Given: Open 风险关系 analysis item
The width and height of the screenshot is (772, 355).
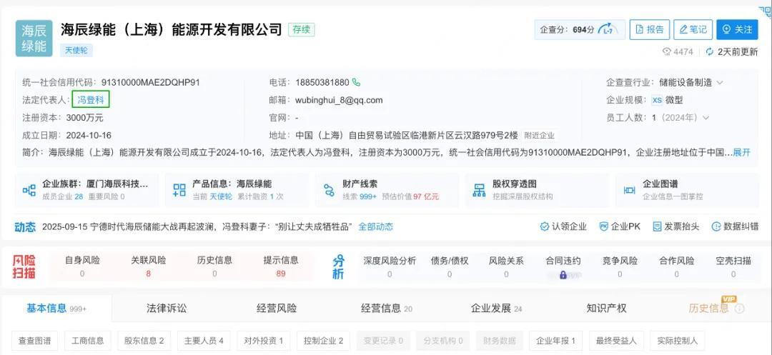Looking at the screenshot, I should coord(506,266).
